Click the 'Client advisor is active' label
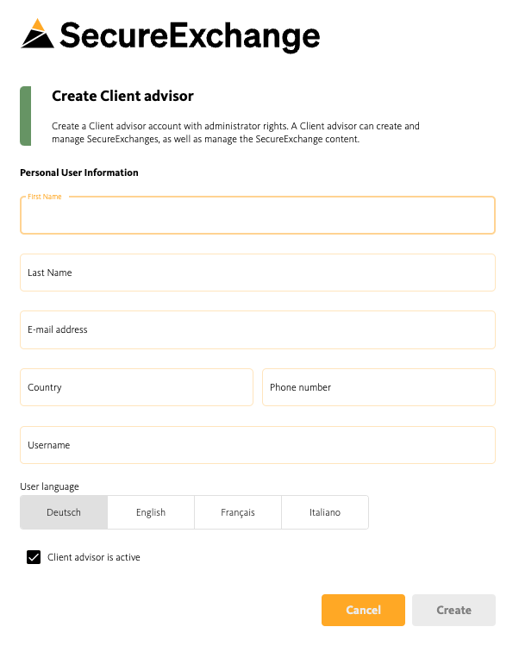Viewport: 519px width, 652px height. pyautogui.click(x=93, y=557)
